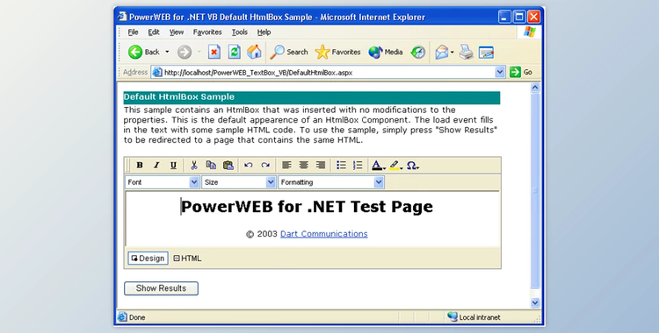Open the Media pane
Screen dimensions: 659x333
tap(386, 52)
